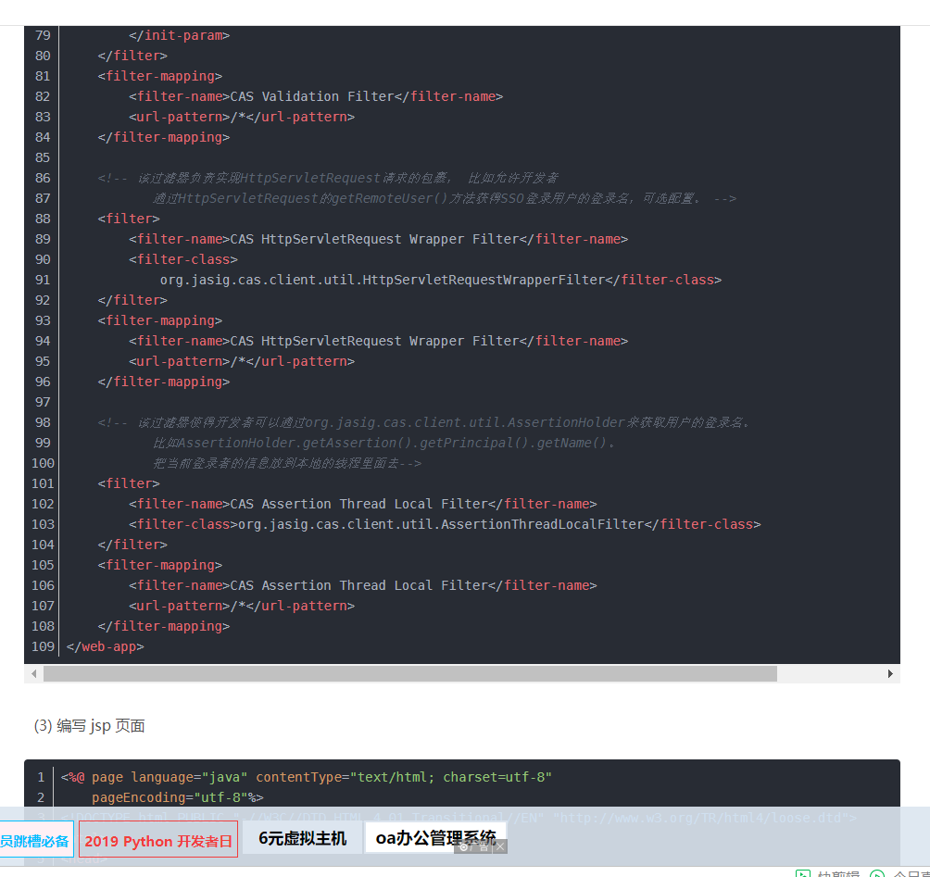The image size is (930, 877).
Task: Click 'CAS Validation Filter' on line 82
Action: tap(312, 96)
